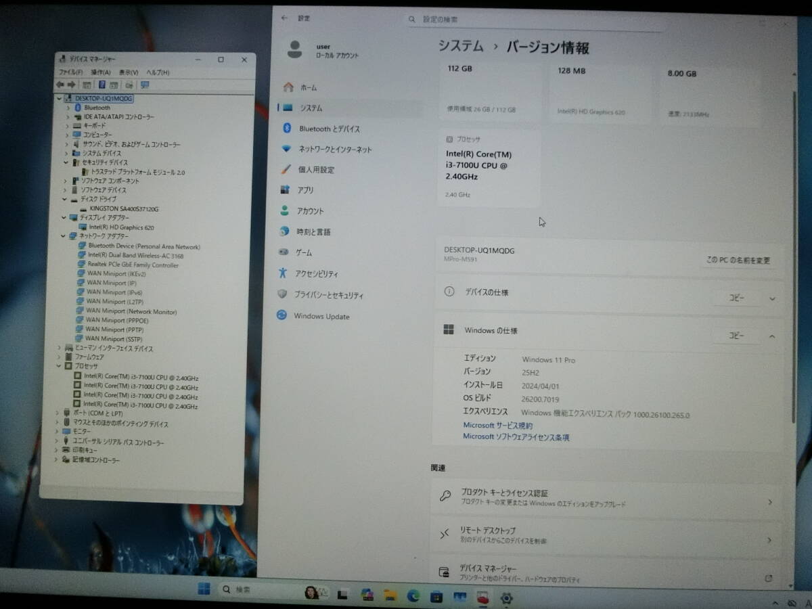This screenshot has height=609, width=812.
Task: Expand the デバイスの仕様 section chevron
Action: tap(771, 298)
